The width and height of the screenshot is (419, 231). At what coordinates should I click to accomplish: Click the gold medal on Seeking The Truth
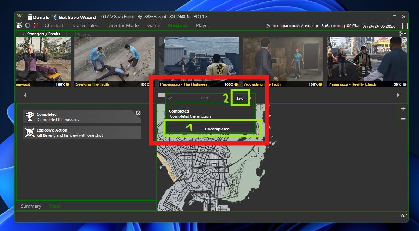coord(152,84)
